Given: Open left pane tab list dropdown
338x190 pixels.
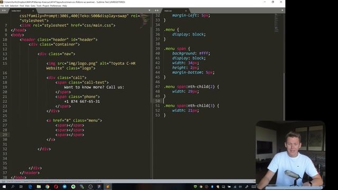Looking at the screenshot, I should pyautogui.click(x=149, y=11).
